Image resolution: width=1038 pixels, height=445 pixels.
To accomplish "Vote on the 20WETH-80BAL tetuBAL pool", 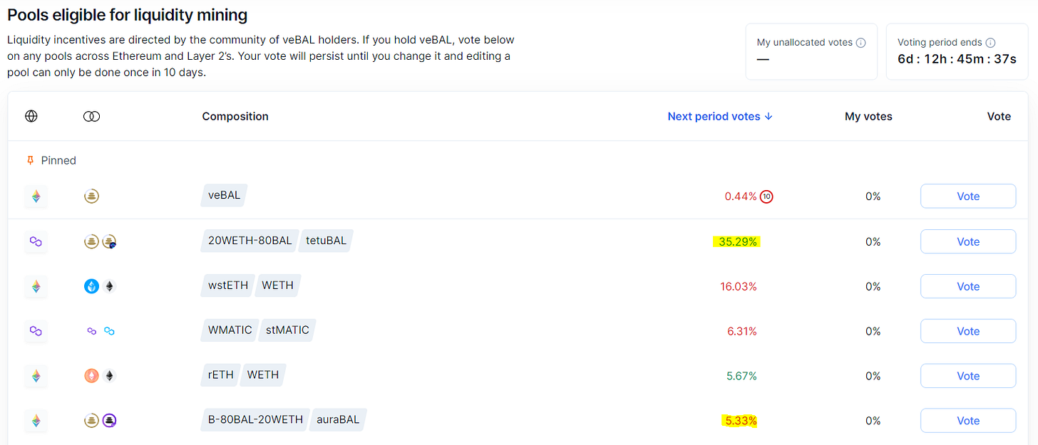I will [968, 241].
